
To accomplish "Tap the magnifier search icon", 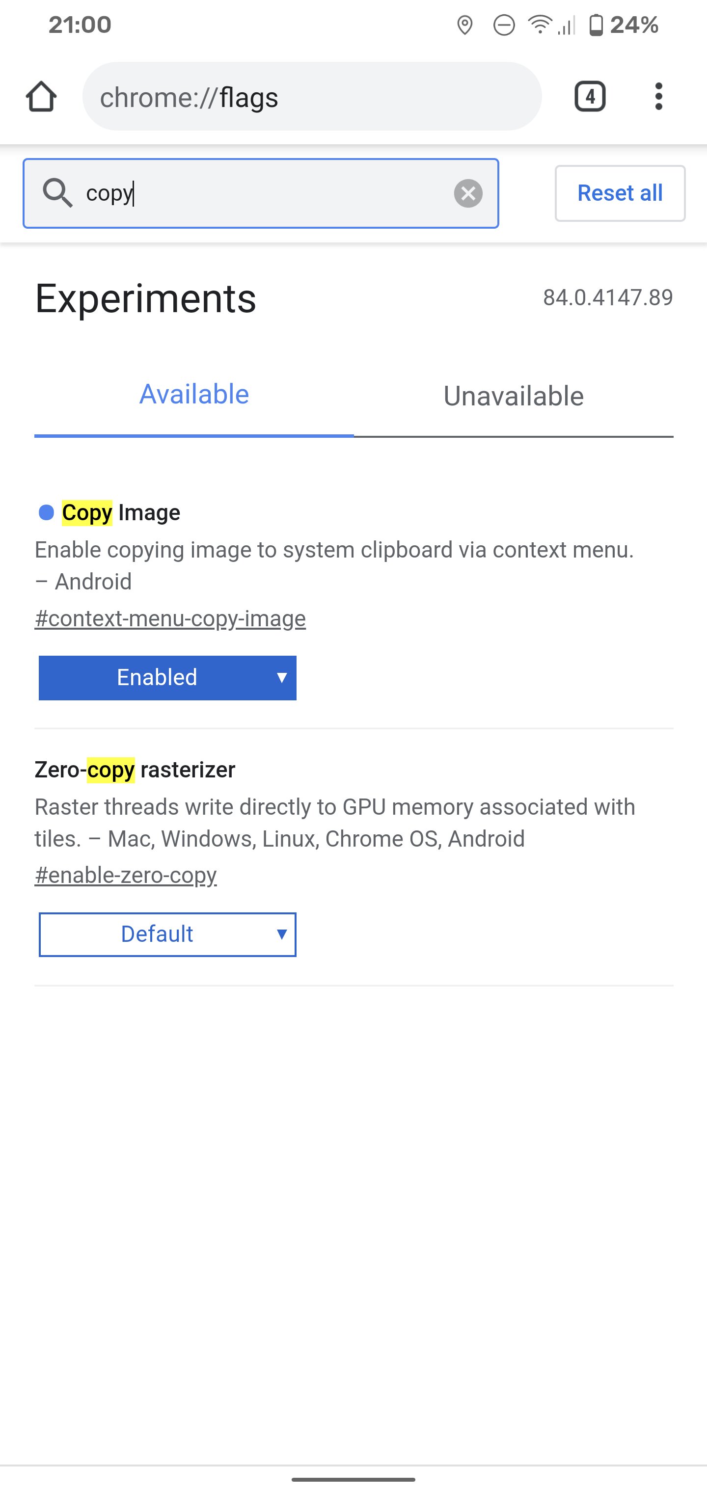I will click(x=57, y=193).
